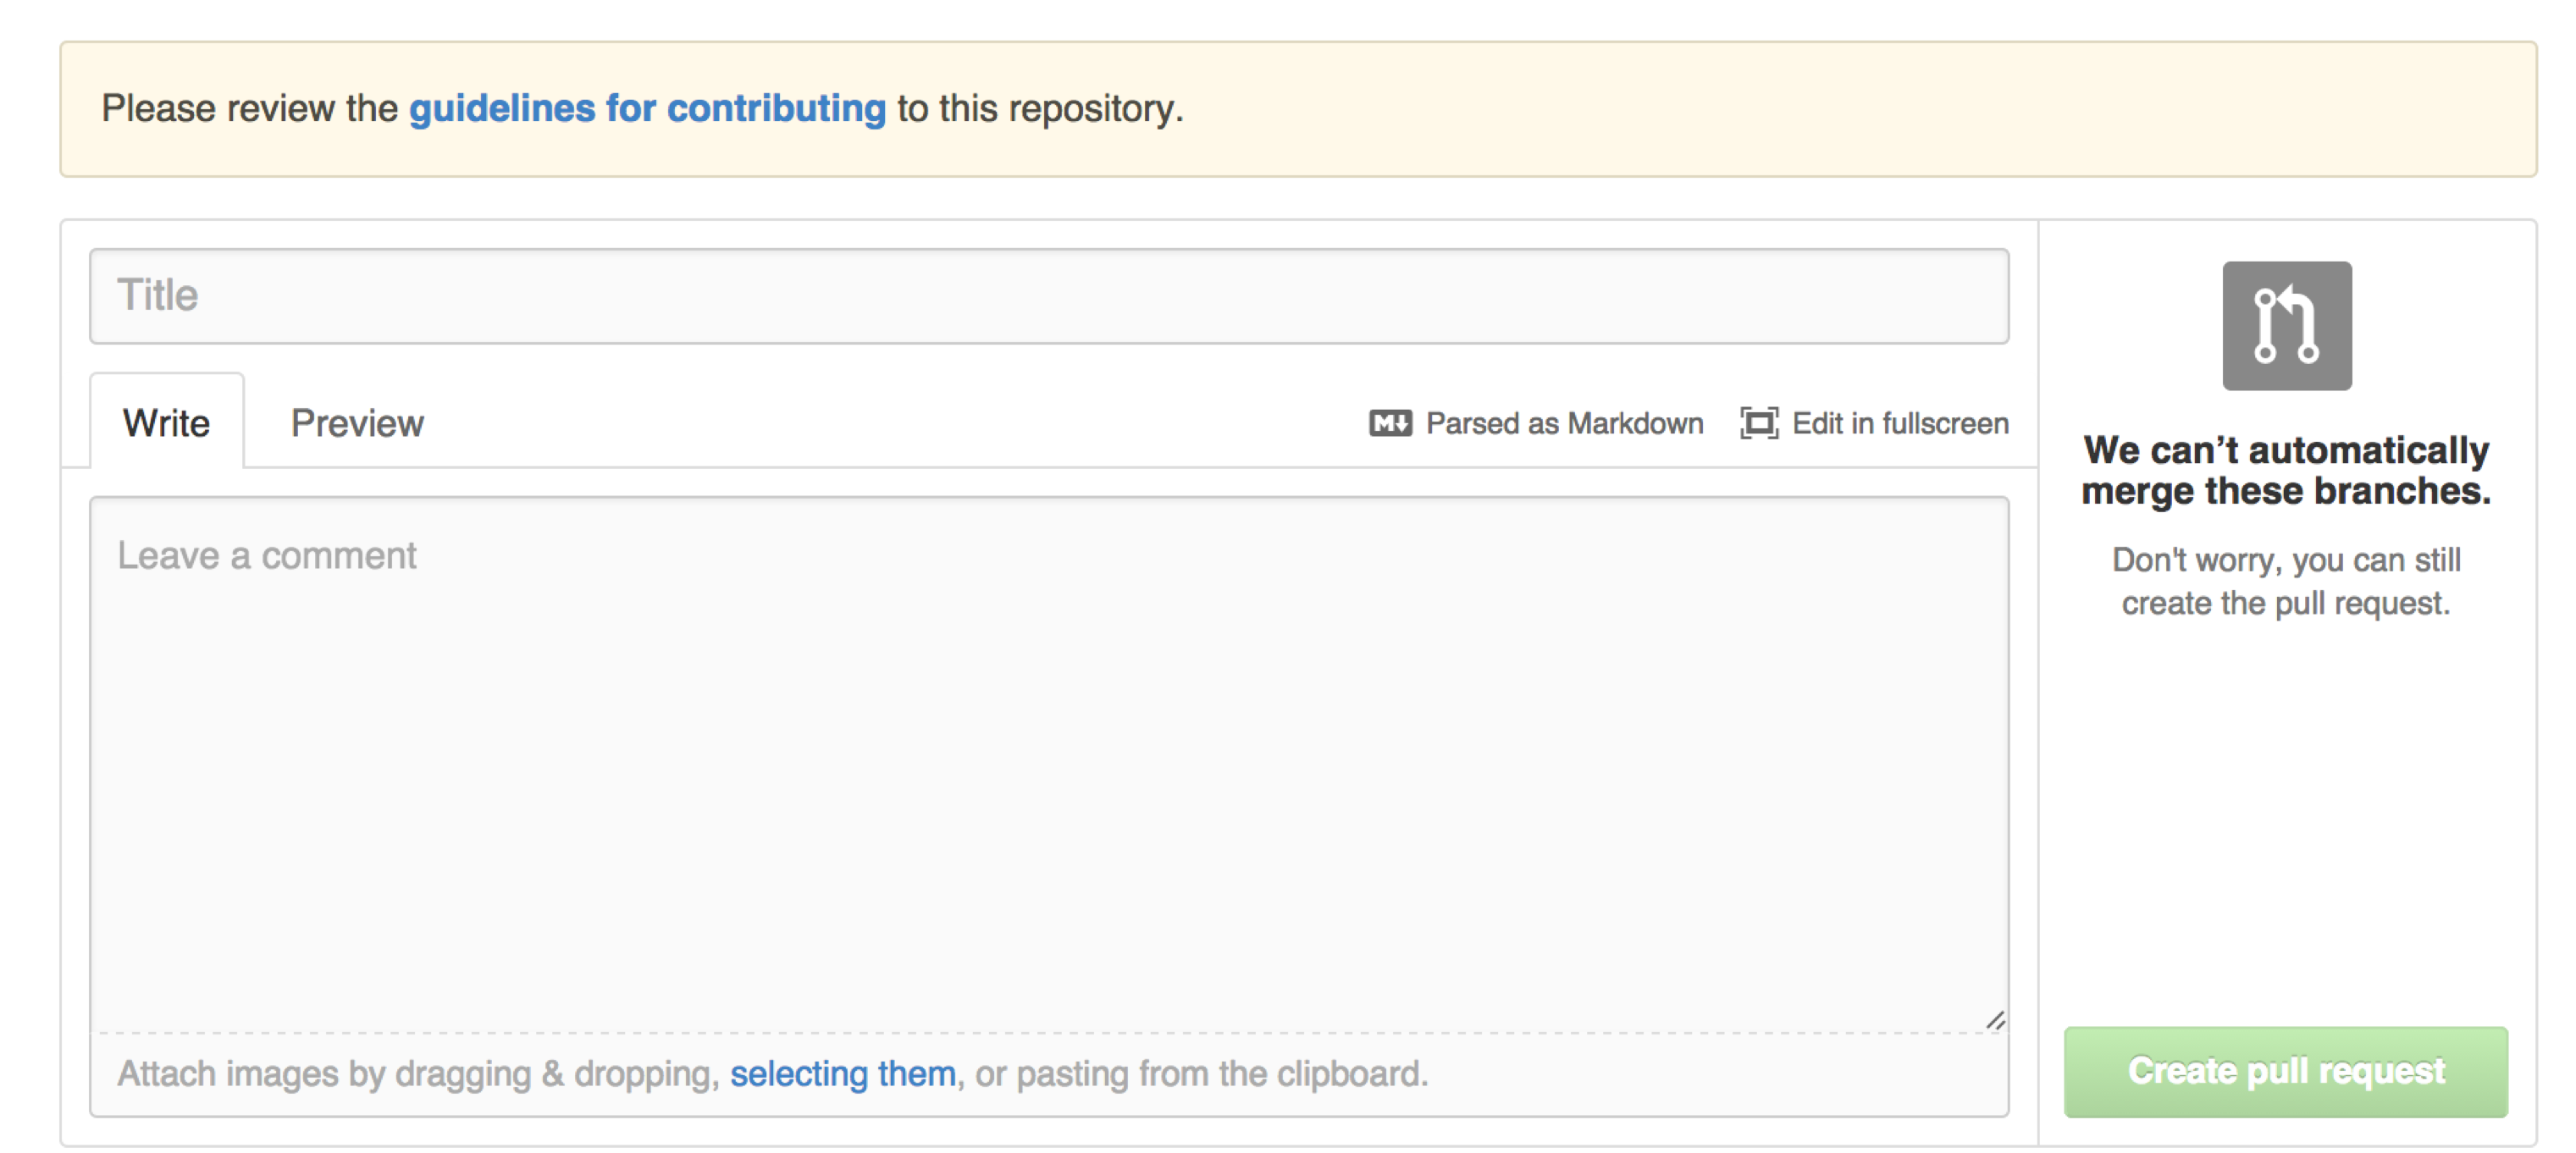Click "Please review the" text in banner

249,108
